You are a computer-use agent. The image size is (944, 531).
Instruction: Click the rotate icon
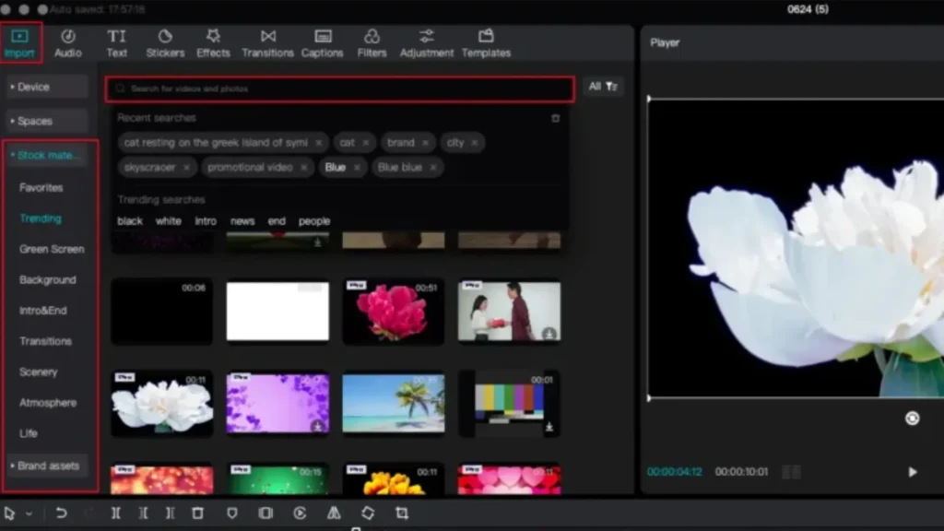(x=368, y=513)
